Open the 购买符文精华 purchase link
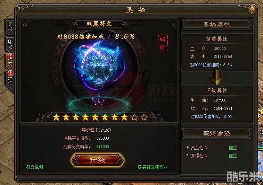 click(x=153, y=167)
